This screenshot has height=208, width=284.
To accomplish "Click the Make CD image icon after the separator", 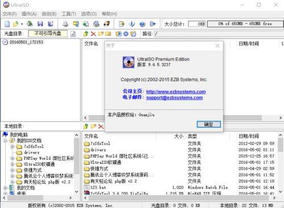I will click(65, 24).
